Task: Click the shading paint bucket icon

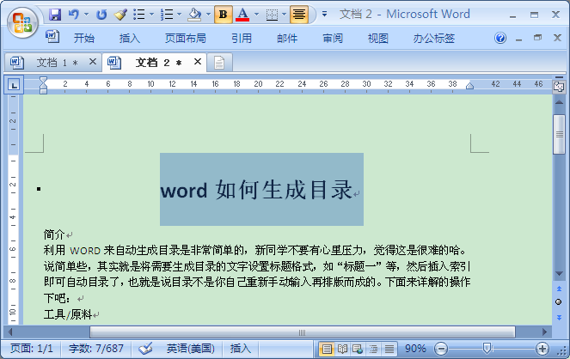Action: point(194,15)
